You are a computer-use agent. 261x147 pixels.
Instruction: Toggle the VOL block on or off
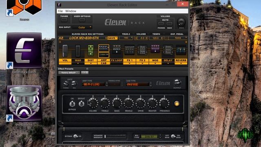click(65, 60)
